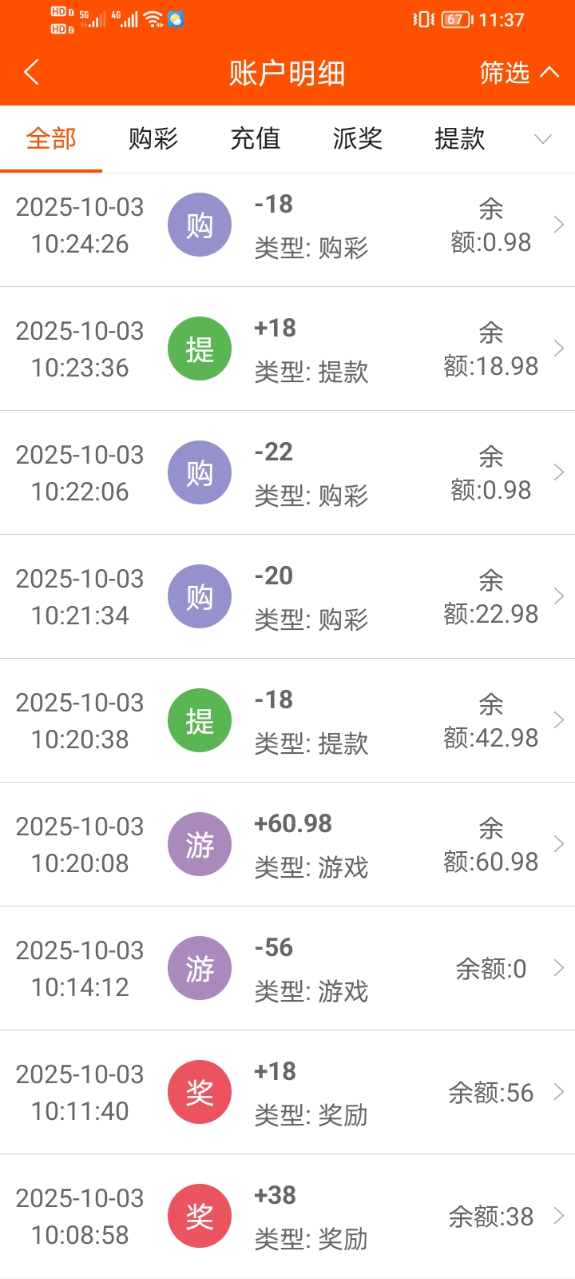Viewport: 575px width, 1279px height.
Task: Tap green 提 icon at 10:20:38
Action: [200, 720]
